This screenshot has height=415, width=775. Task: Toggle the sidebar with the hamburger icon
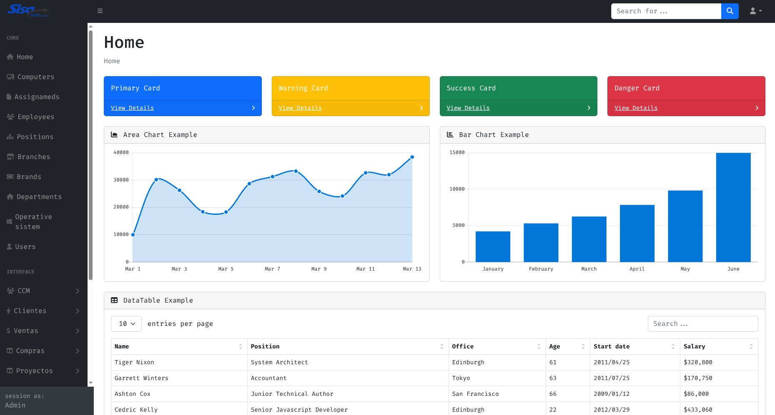coord(100,11)
